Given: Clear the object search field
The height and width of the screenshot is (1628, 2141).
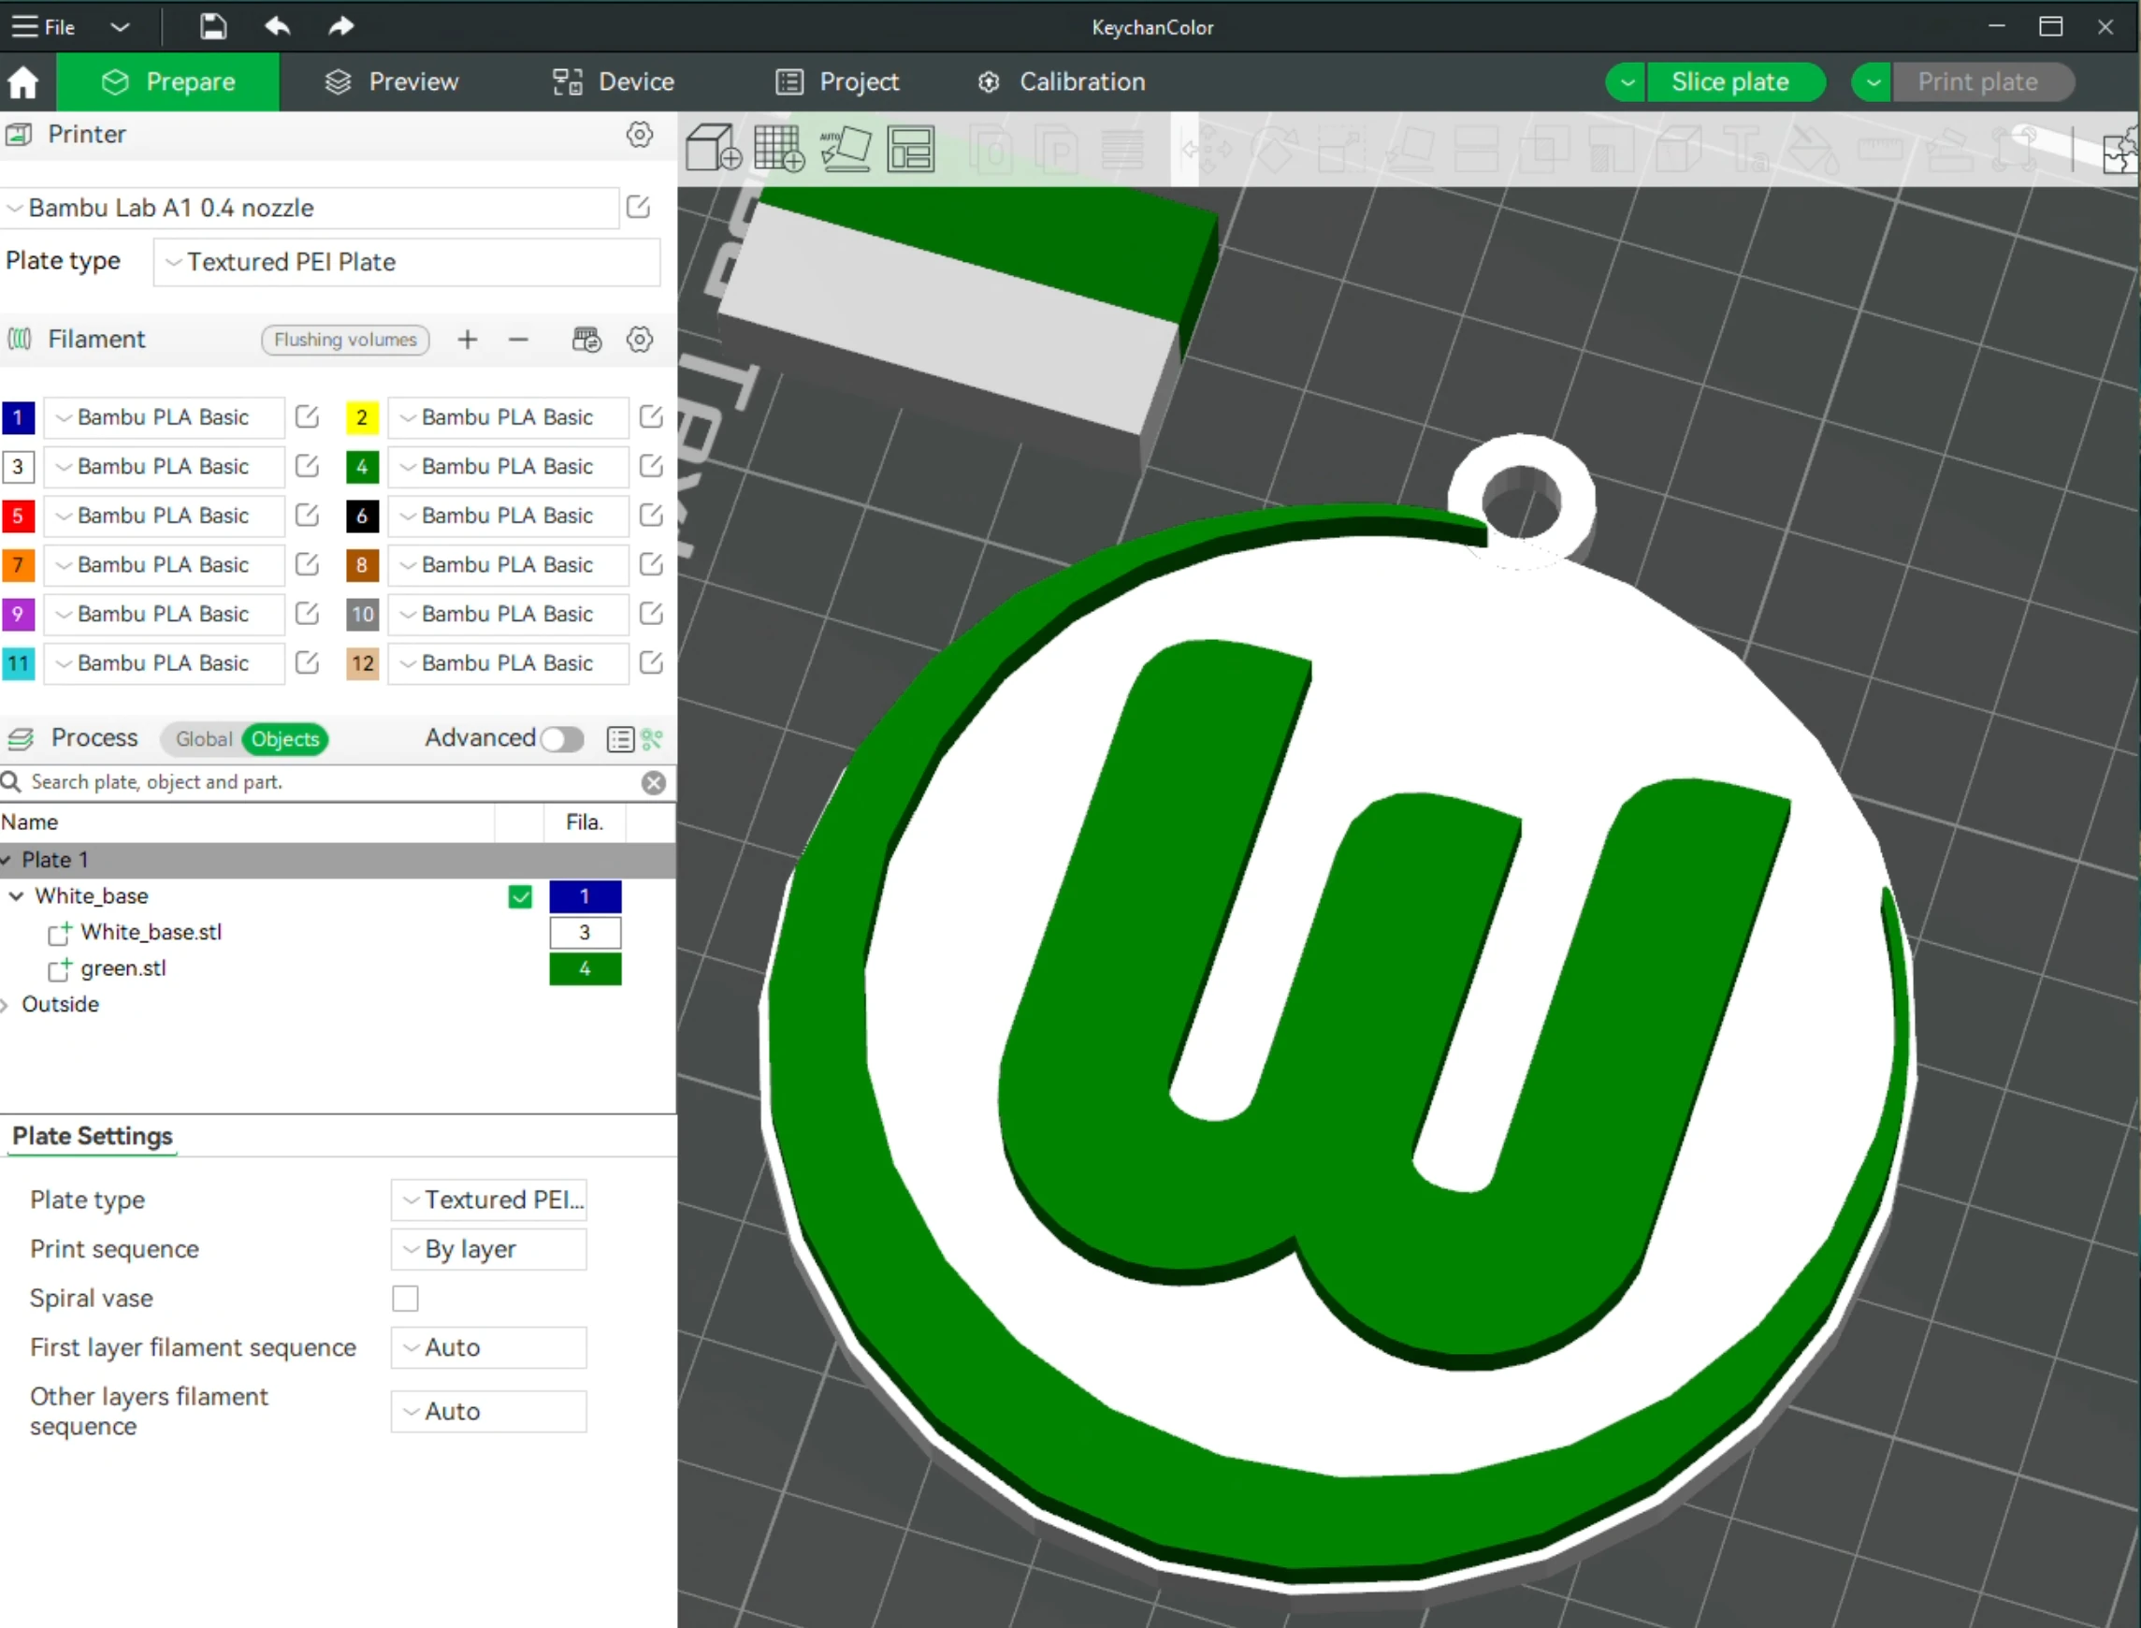Looking at the screenshot, I should tap(654, 783).
